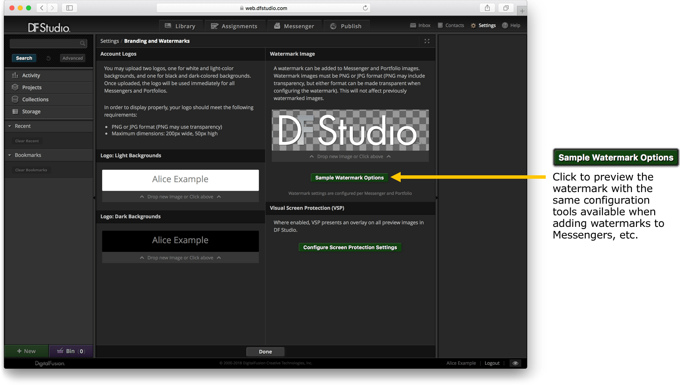Click the DF Studio logo
Screen dimensions: 680x385
pyautogui.click(x=49, y=27)
